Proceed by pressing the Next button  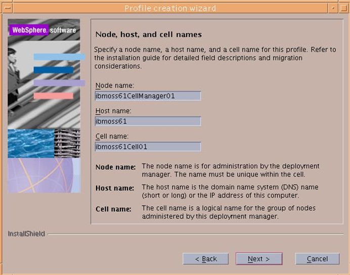258,259
